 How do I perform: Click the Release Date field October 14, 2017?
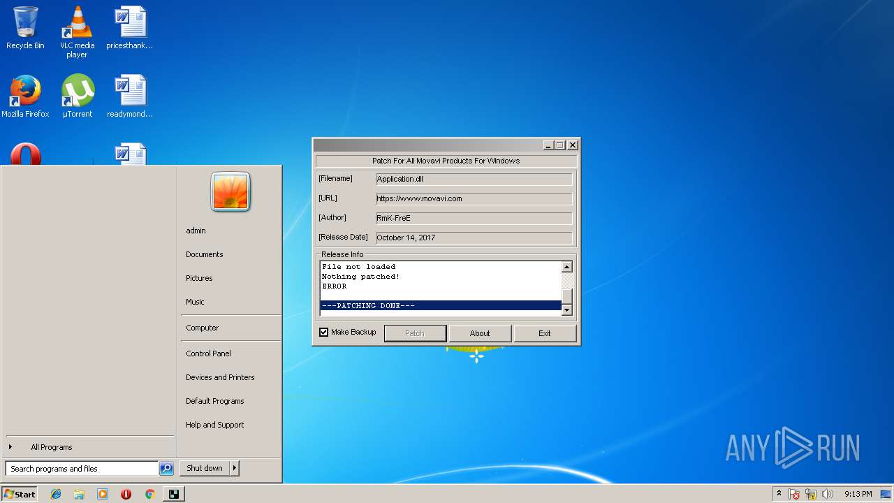[474, 238]
